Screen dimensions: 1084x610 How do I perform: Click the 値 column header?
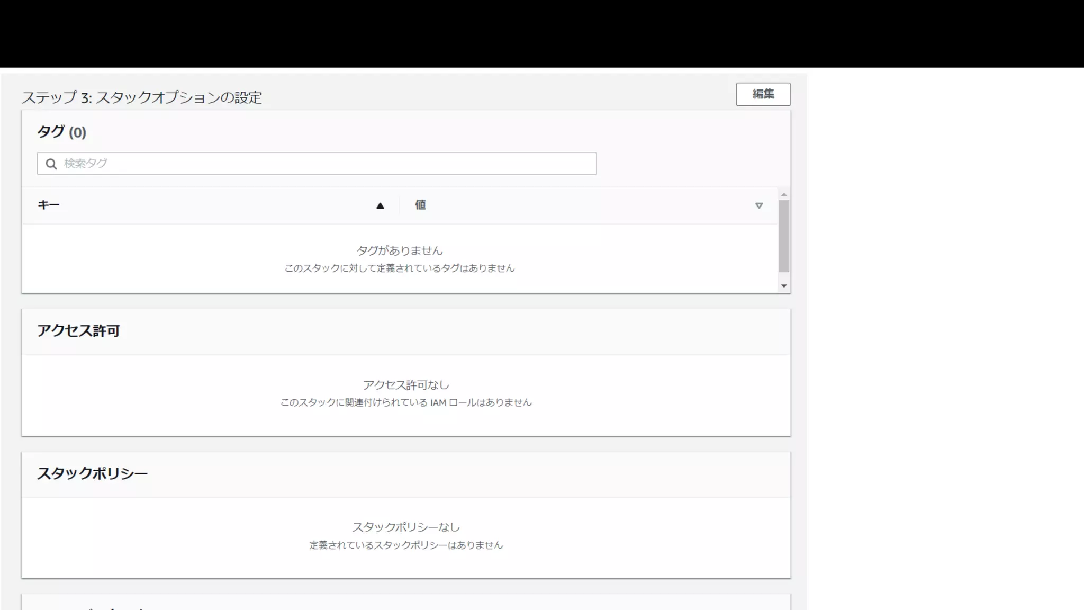[x=420, y=205]
